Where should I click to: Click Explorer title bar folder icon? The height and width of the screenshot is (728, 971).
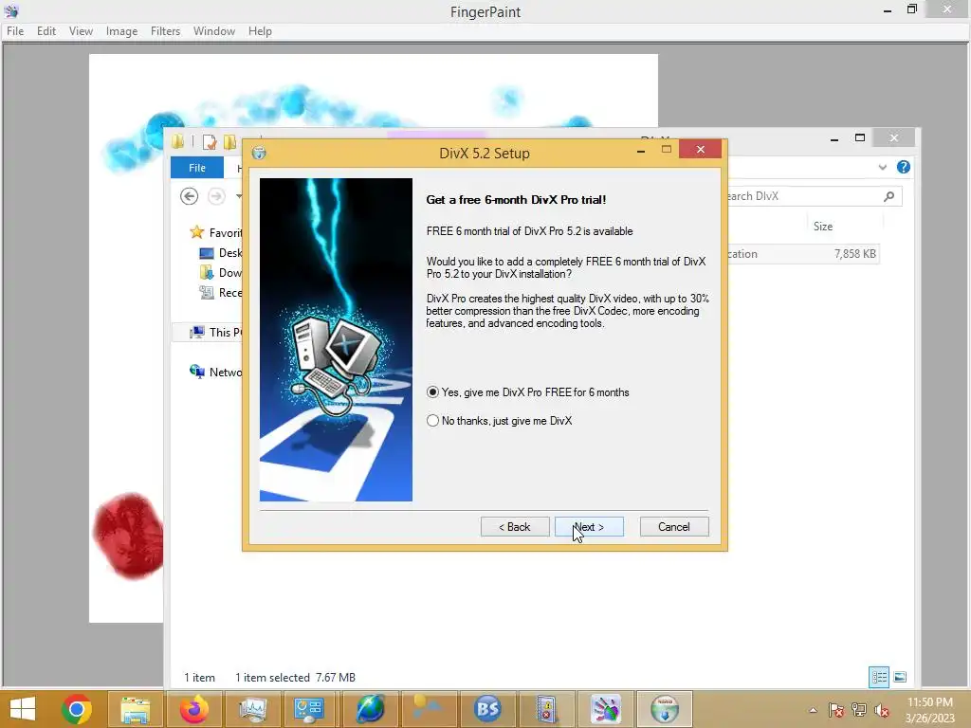tap(177, 142)
